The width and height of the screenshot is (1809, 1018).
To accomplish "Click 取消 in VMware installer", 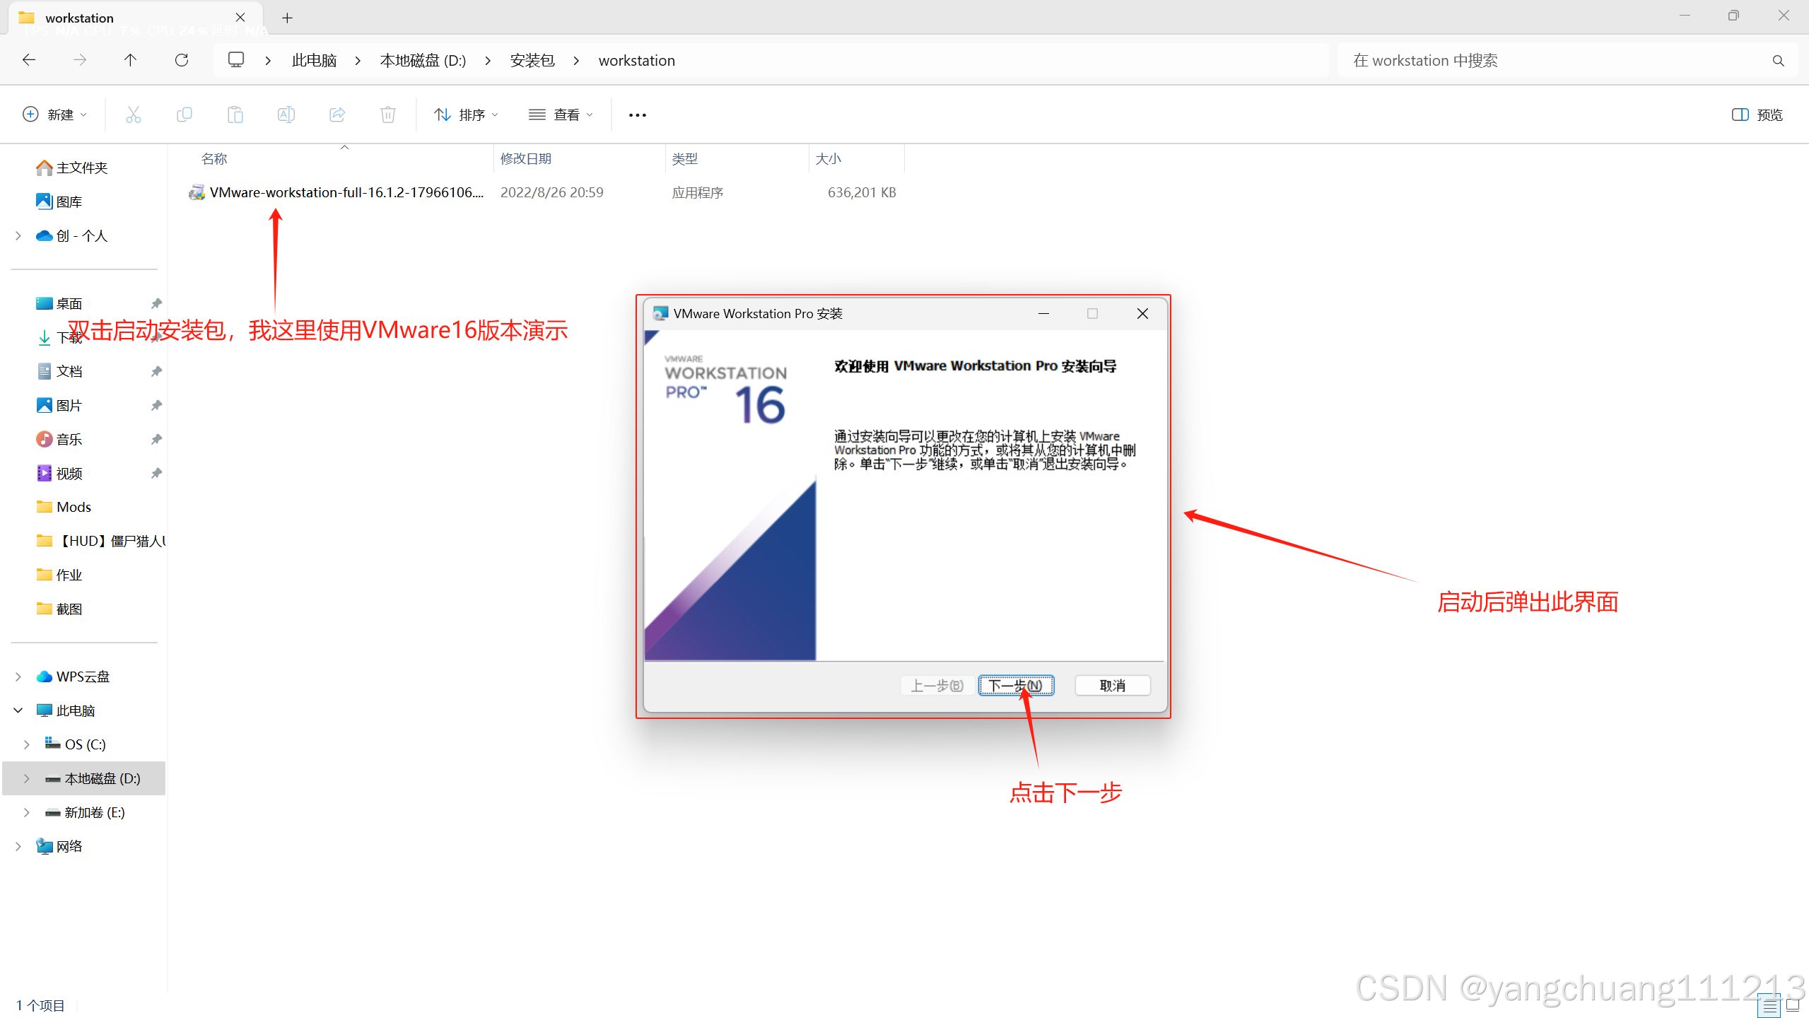I will [1113, 685].
